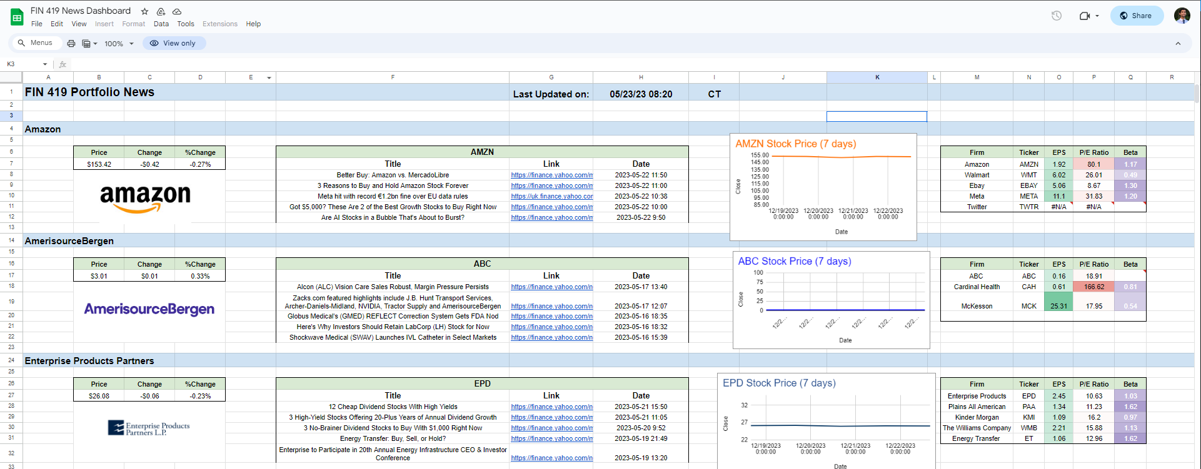Click the add to Drive icon

click(161, 11)
